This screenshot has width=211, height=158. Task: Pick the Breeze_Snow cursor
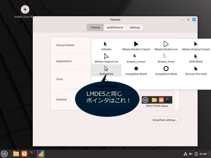166,58
